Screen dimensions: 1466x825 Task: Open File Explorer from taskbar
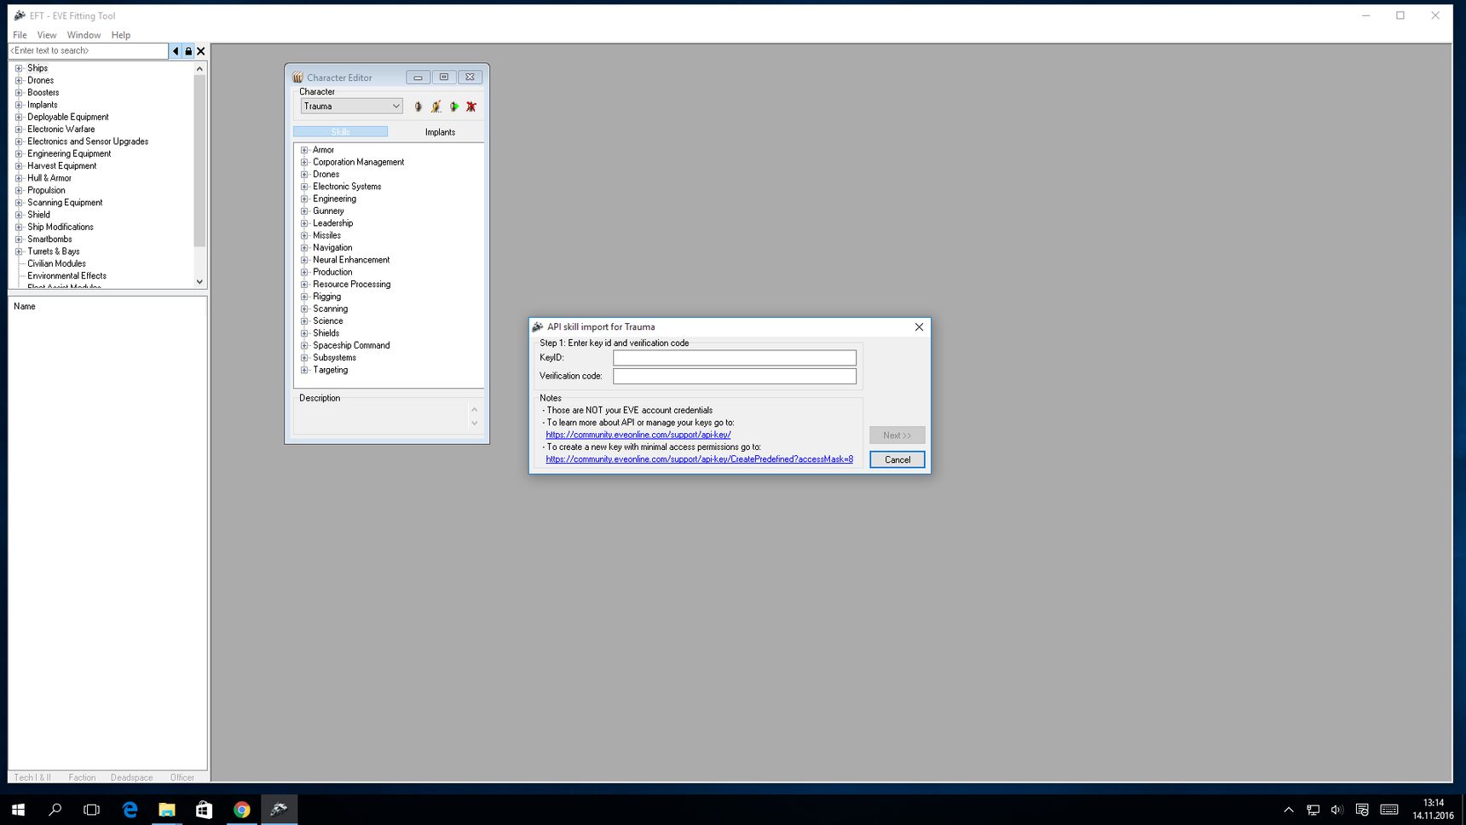pyautogui.click(x=167, y=810)
